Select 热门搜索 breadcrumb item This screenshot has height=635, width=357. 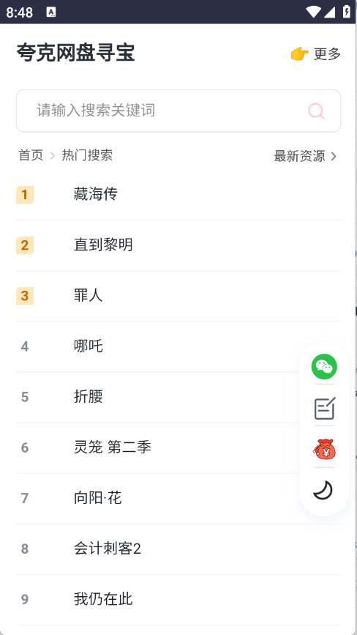click(87, 155)
